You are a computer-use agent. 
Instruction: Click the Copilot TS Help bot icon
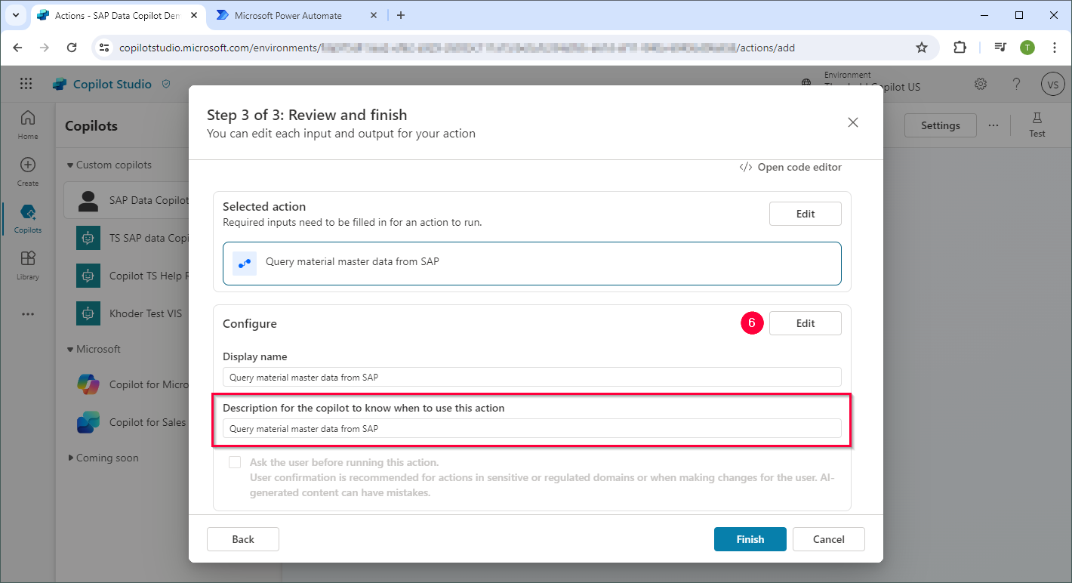coord(88,276)
